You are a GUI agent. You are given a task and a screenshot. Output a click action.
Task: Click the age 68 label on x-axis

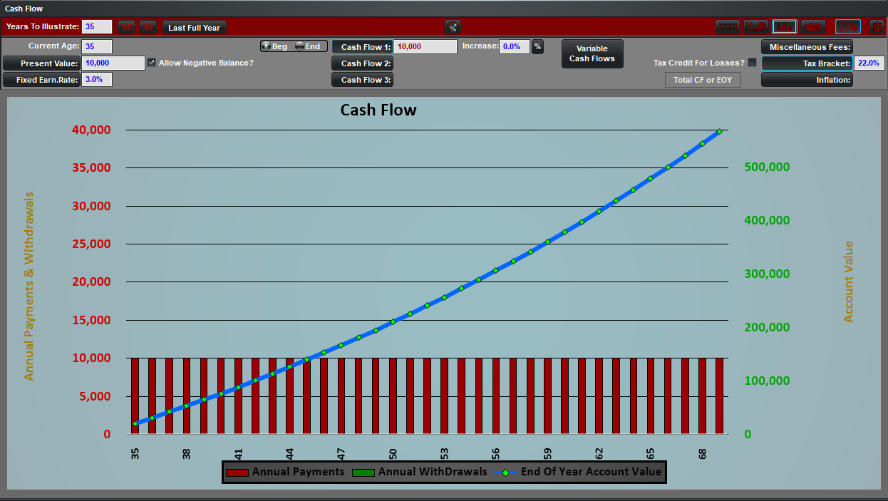pyautogui.click(x=702, y=453)
